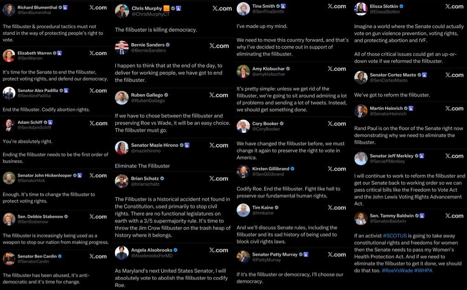Open Amy Klobuchar's profile picture
Image resolution: width=467 pixels, height=290 pixels.
point(243,71)
